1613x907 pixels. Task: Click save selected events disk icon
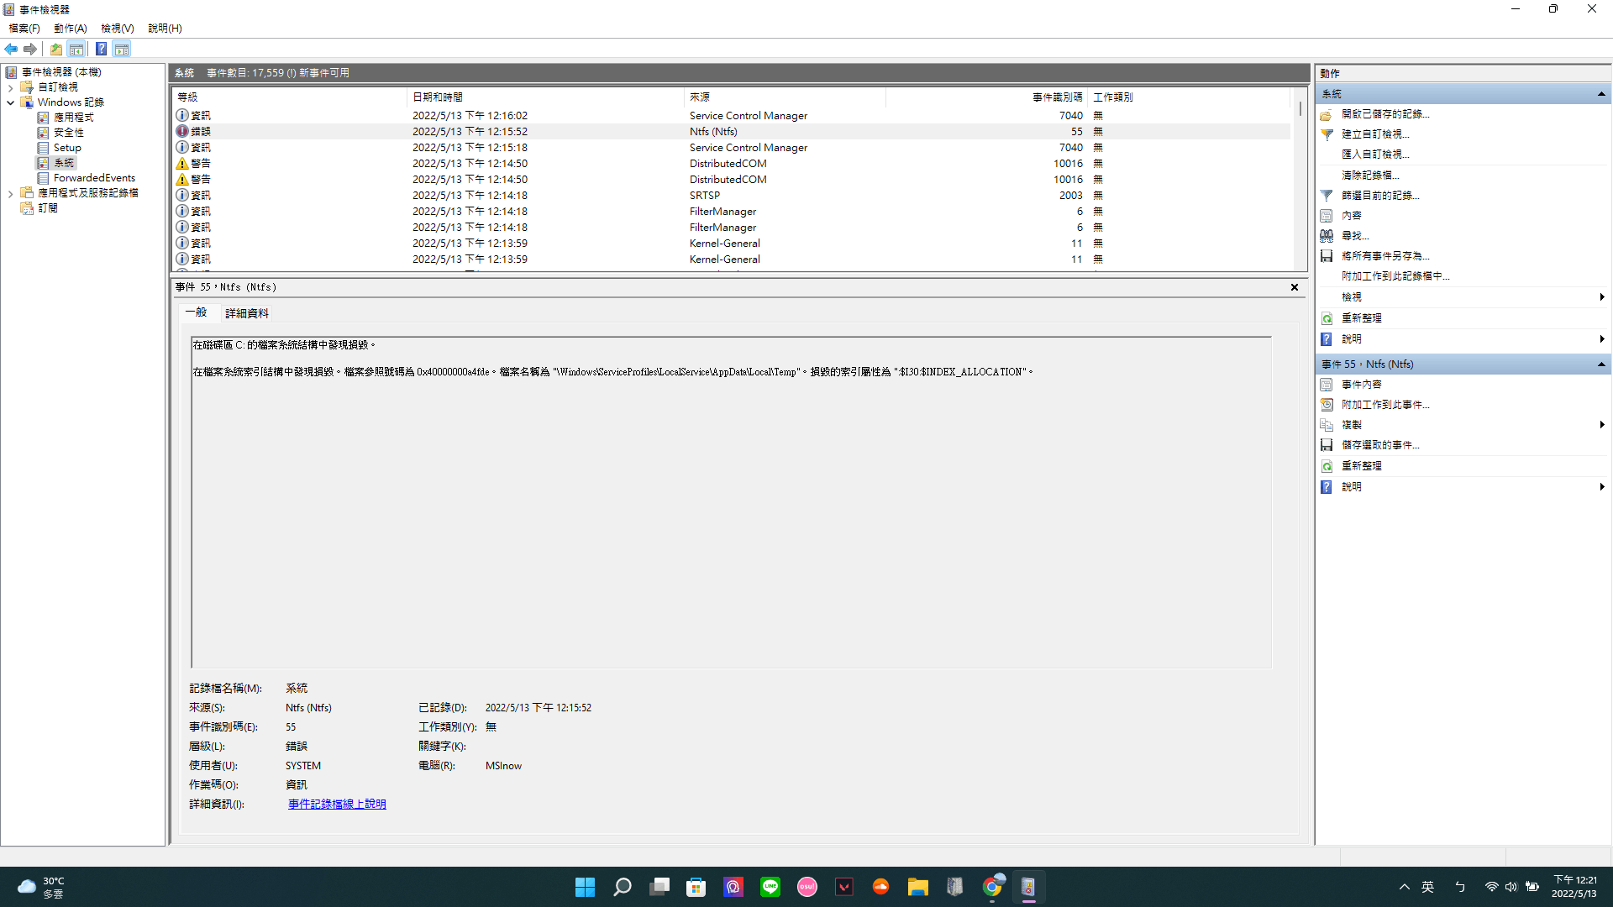pyautogui.click(x=1327, y=445)
